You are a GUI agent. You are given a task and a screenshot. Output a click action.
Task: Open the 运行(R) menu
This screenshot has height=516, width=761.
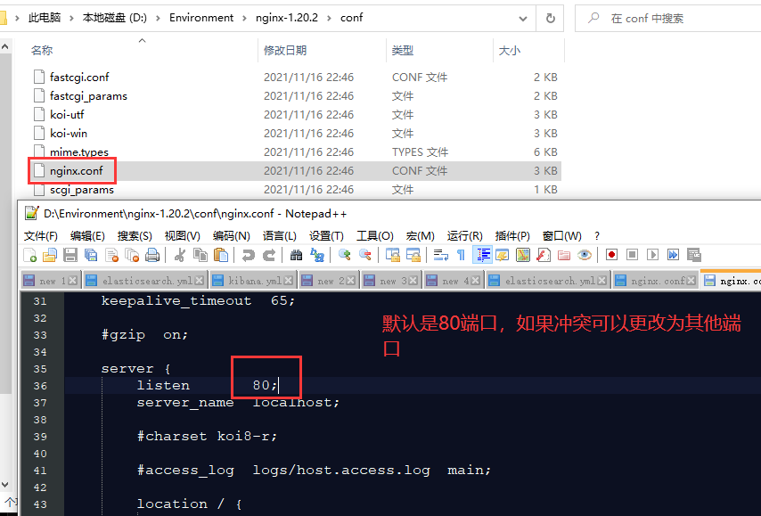coord(464,236)
